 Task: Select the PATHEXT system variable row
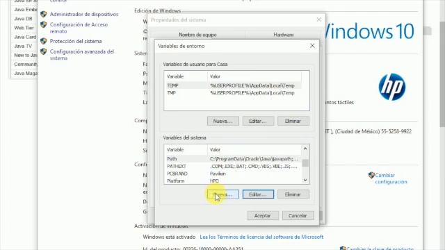[234, 166]
